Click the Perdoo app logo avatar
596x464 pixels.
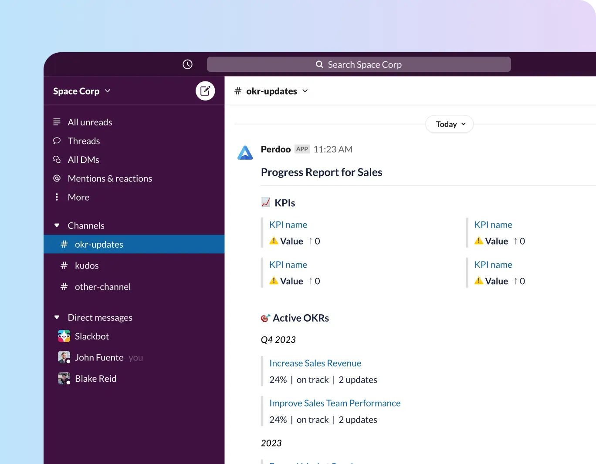click(x=245, y=153)
